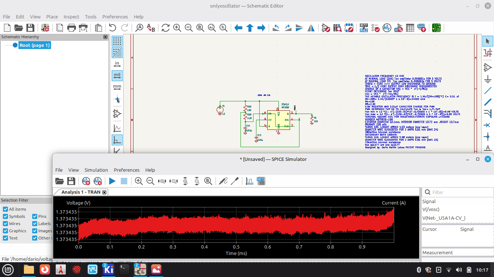494x277 pixels.
Task: Select the Add Wire tool
Action: click(x=487, y=91)
